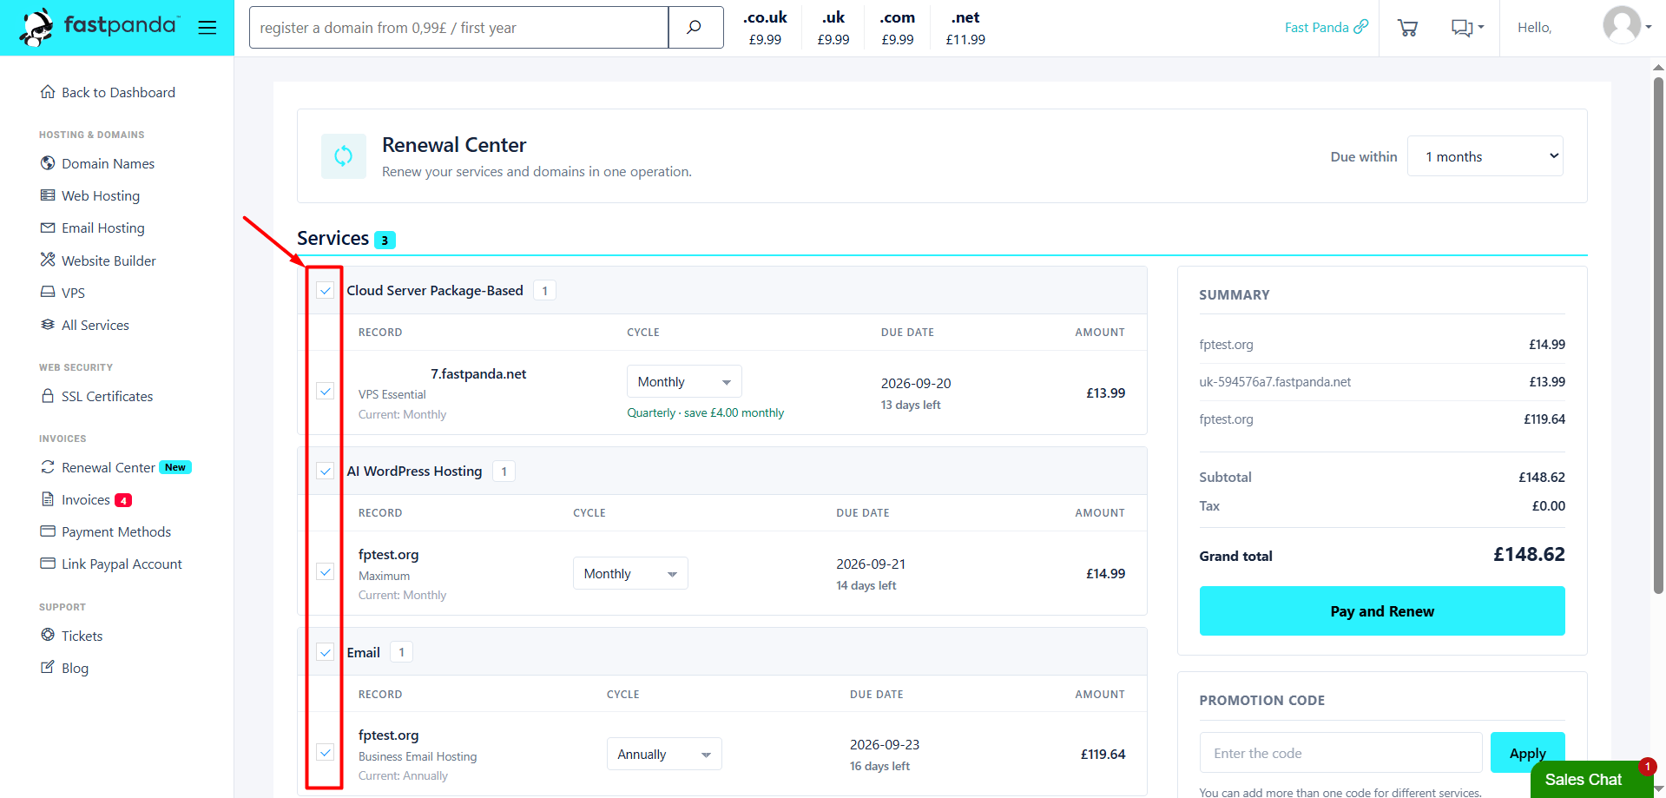This screenshot has height=798, width=1666.
Task: Click the promotion code input field
Action: (1340, 753)
